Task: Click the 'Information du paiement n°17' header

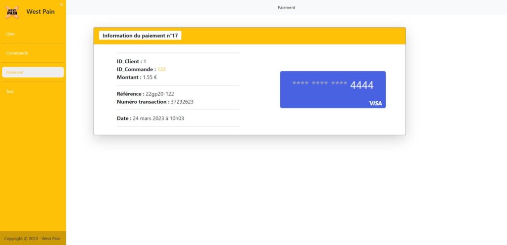Action: point(140,36)
